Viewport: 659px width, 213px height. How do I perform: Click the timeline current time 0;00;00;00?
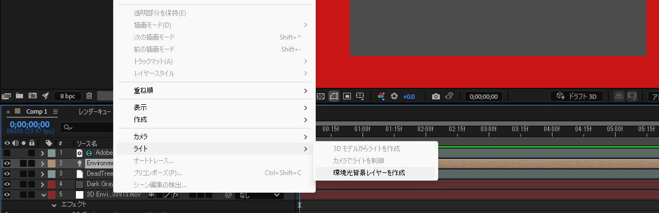coord(30,125)
